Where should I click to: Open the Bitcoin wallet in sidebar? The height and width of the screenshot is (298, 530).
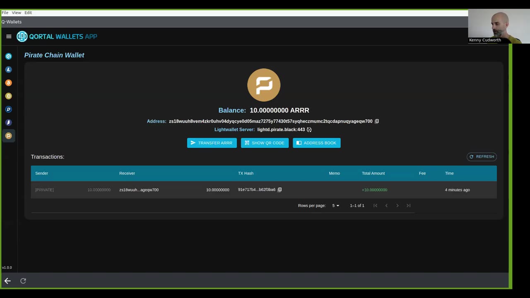click(8, 83)
